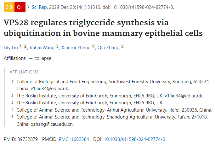Click the Affiliations label toggle
Image resolution: width=215 pixels, height=145 pixels.
click(15, 58)
